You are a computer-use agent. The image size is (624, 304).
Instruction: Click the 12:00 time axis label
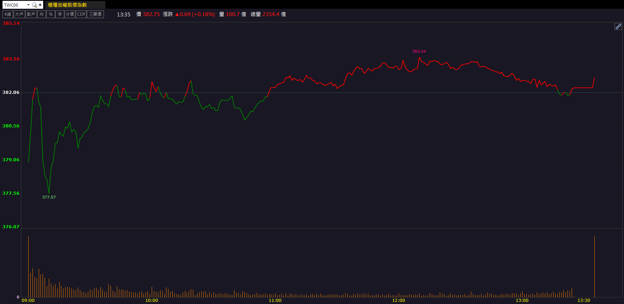click(x=399, y=301)
